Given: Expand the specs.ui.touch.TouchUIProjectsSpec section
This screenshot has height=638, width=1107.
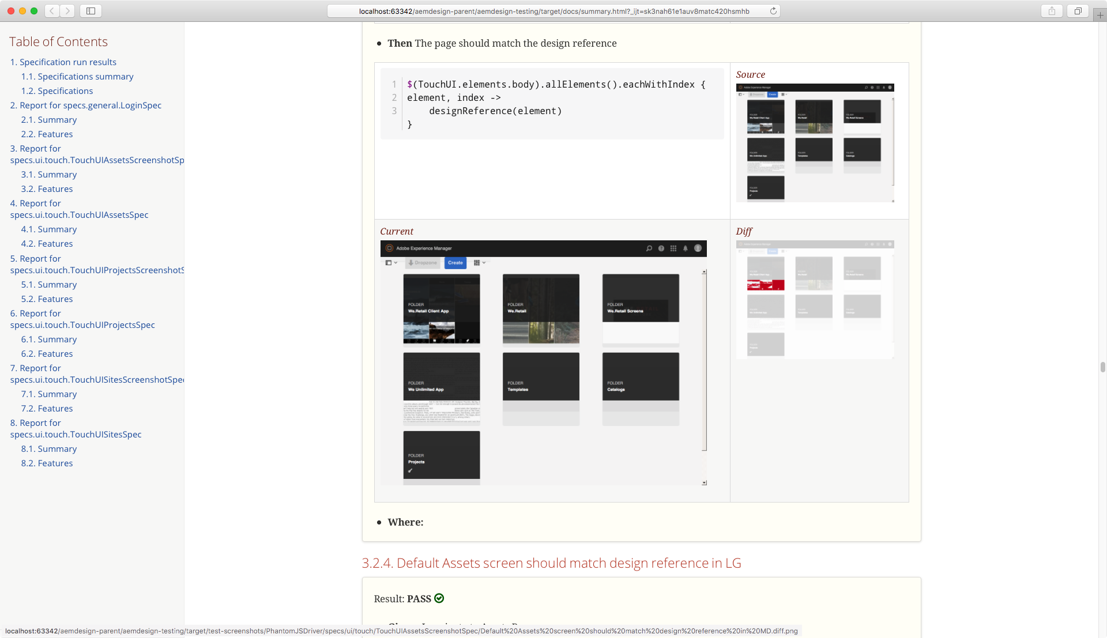Looking at the screenshot, I should [x=82, y=319].
